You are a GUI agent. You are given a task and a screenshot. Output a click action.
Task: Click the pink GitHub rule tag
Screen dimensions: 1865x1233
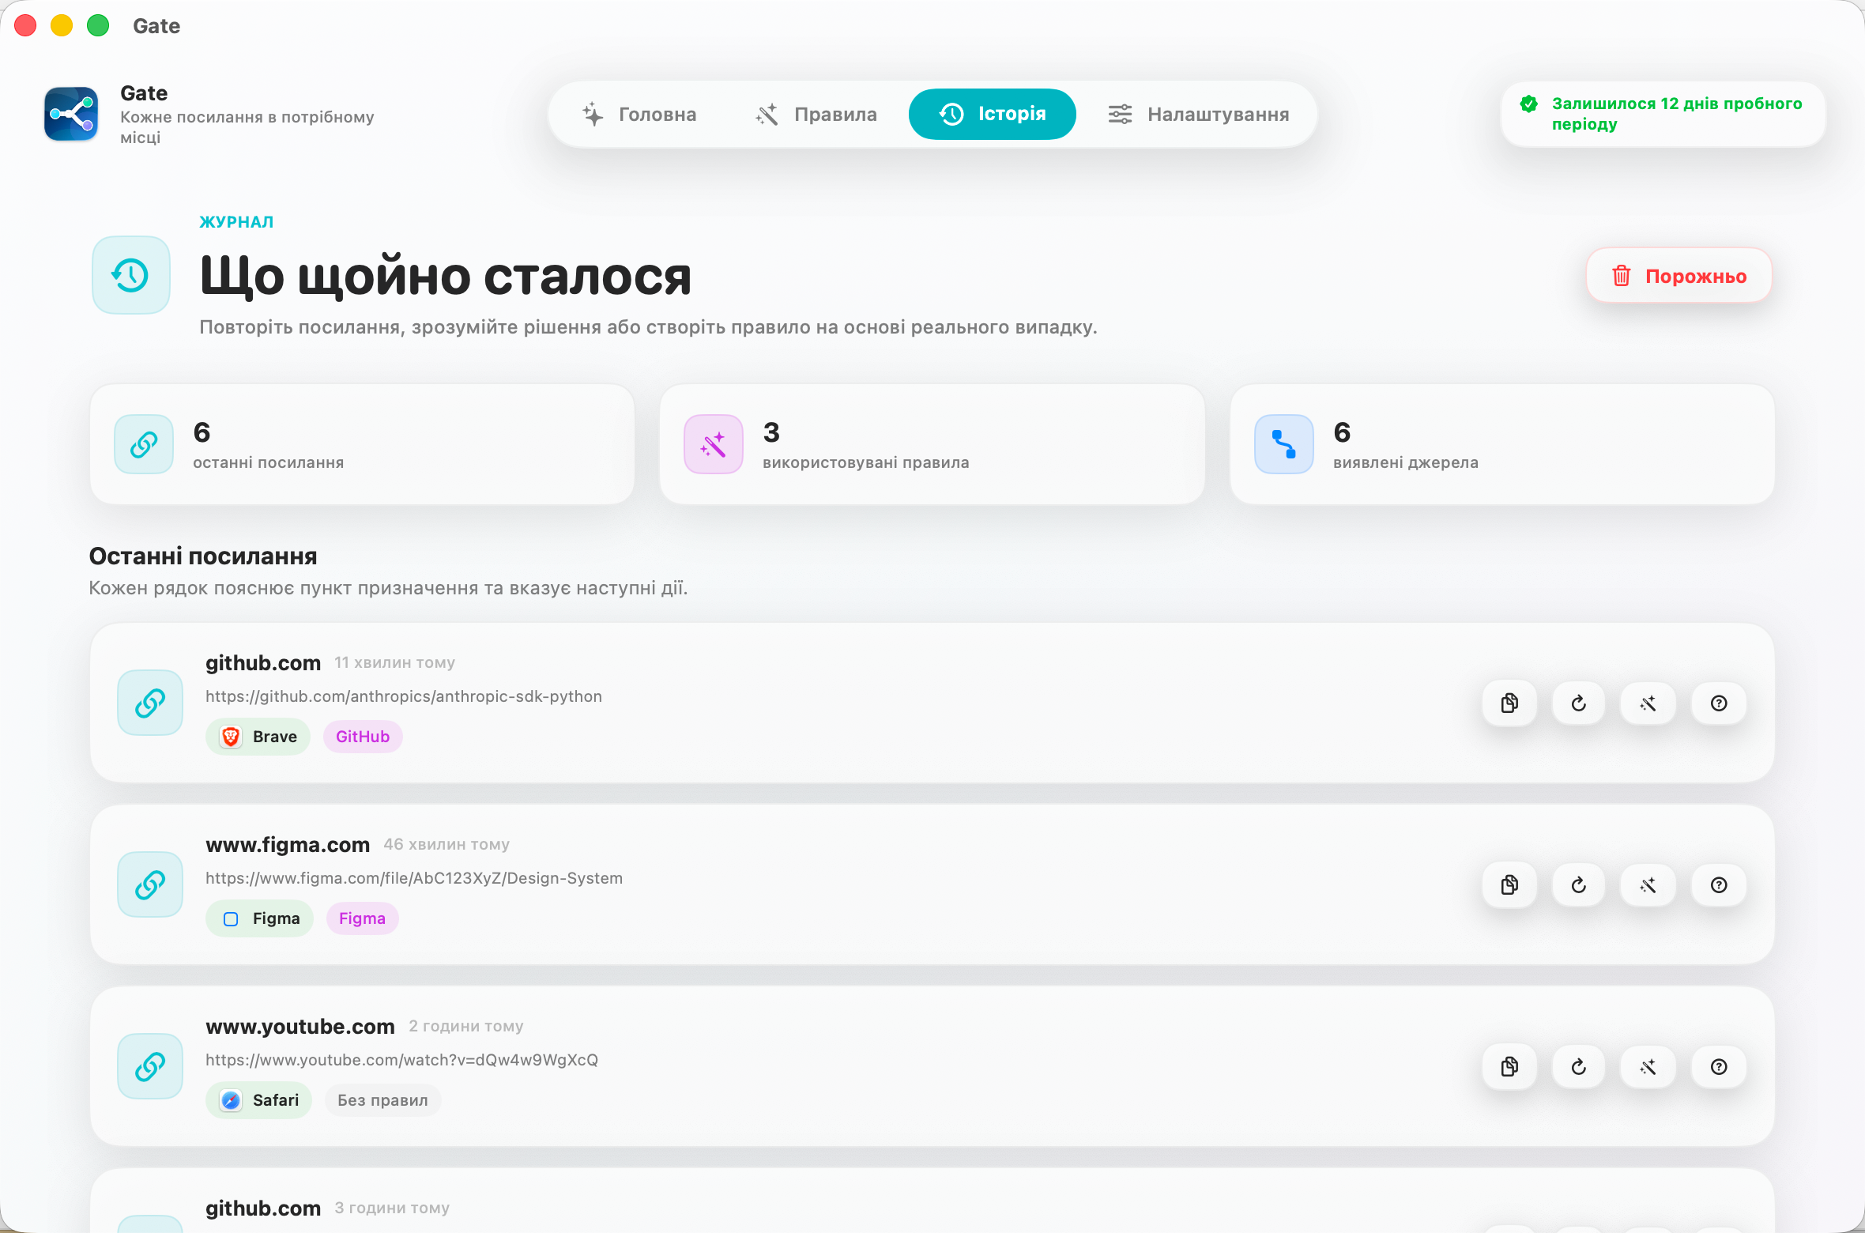coord(363,737)
